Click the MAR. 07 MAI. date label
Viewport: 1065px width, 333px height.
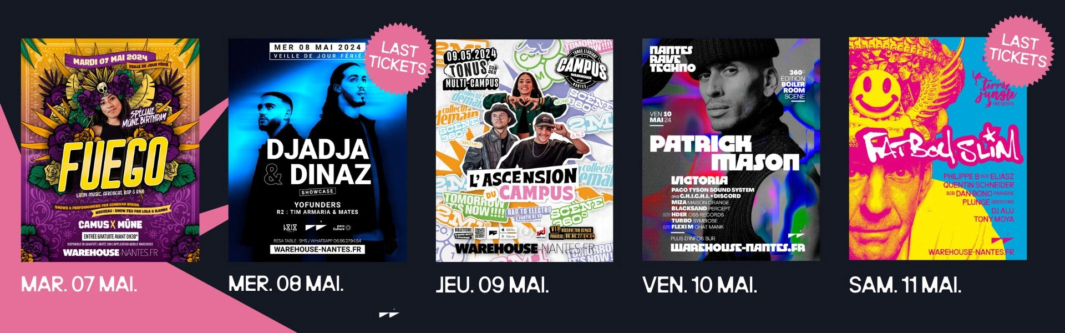click(x=79, y=285)
